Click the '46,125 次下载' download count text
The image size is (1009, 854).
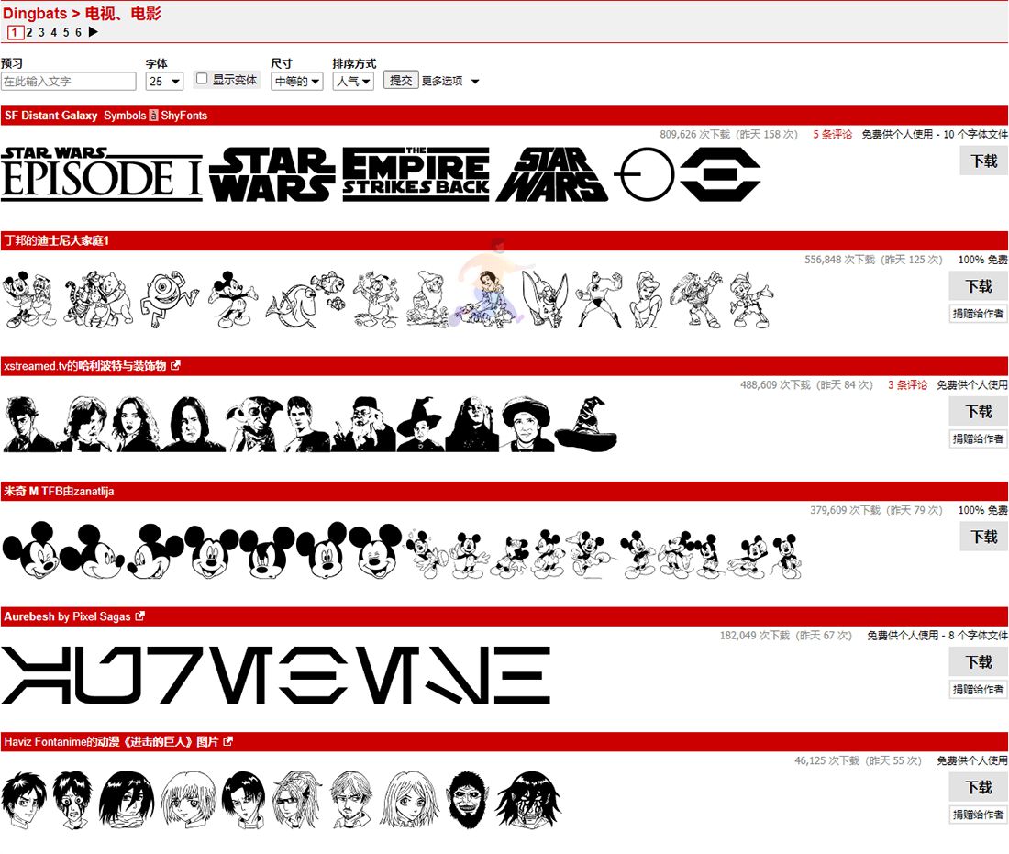click(826, 760)
